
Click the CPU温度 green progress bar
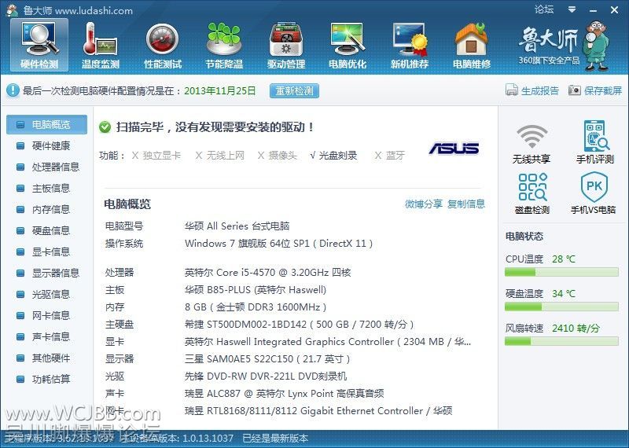pos(563,272)
